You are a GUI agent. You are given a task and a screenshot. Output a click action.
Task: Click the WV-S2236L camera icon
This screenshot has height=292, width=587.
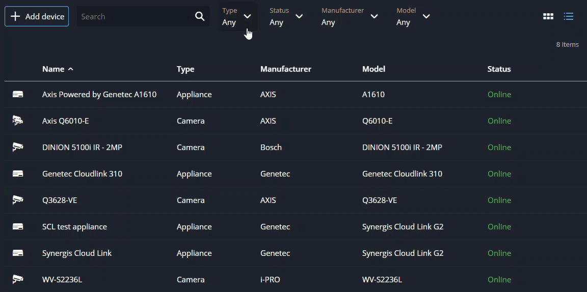pyautogui.click(x=18, y=280)
